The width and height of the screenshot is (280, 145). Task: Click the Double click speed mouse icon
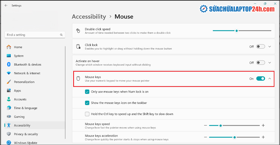point(78,30)
